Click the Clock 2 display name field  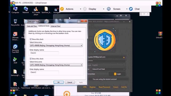click(x=44, y=72)
